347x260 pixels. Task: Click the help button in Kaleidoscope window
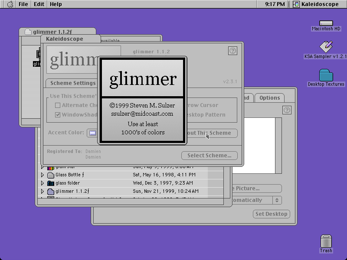[232, 51]
